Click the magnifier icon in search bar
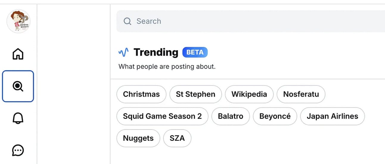 coord(127,21)
